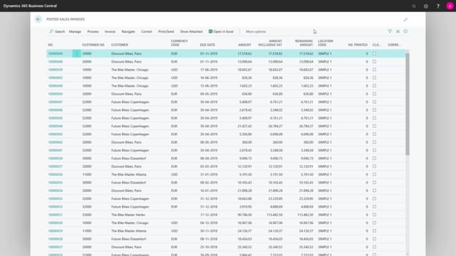This screenshot has width=456, height=256.
Task: Click the due date 03-03-2019 cell
Action: [209, 166]
